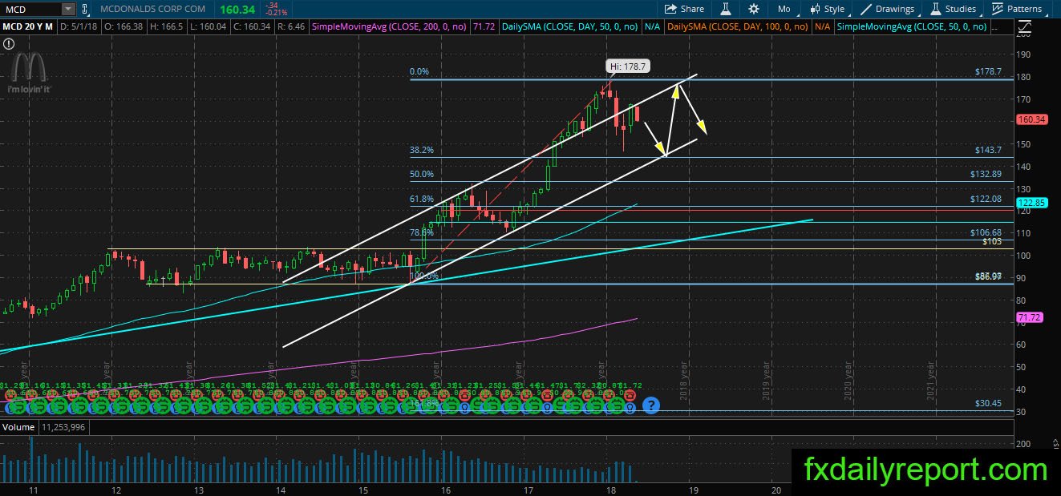
Task: Click the 100.0% Fibonacci level label
Action: click(423, 276)
